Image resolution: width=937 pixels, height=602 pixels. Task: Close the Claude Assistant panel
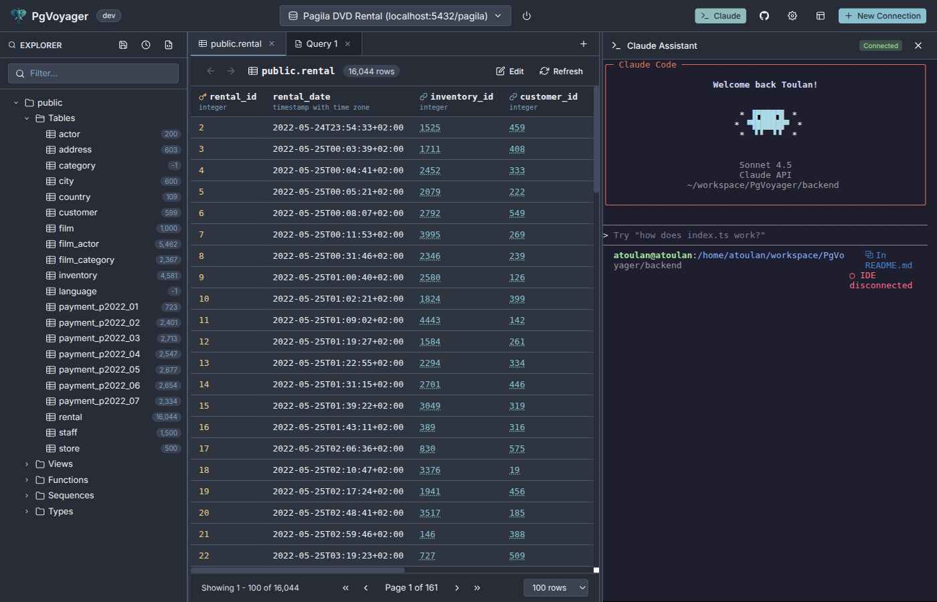click(918, 45)
